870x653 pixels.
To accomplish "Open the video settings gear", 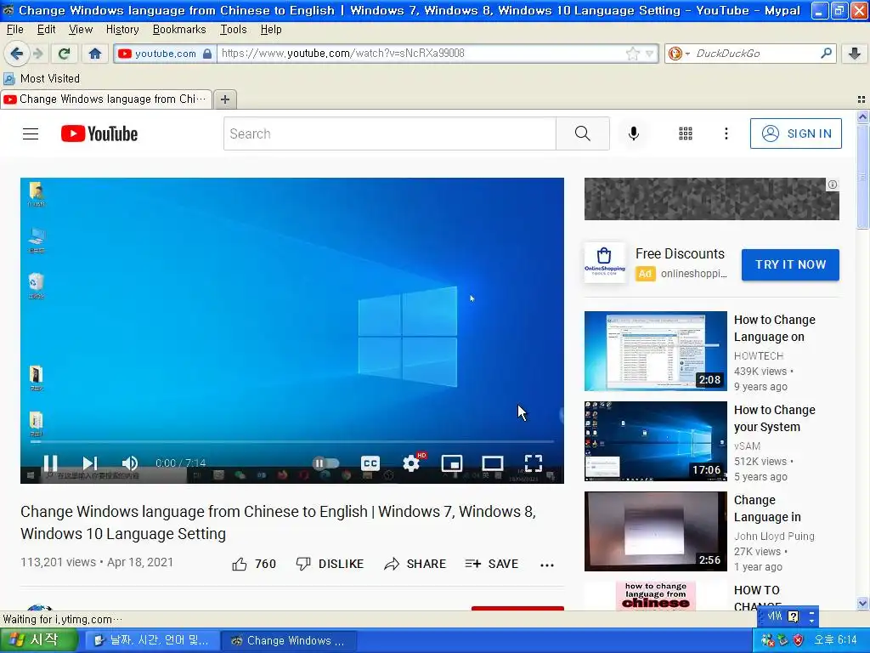I will pos(411,463).
